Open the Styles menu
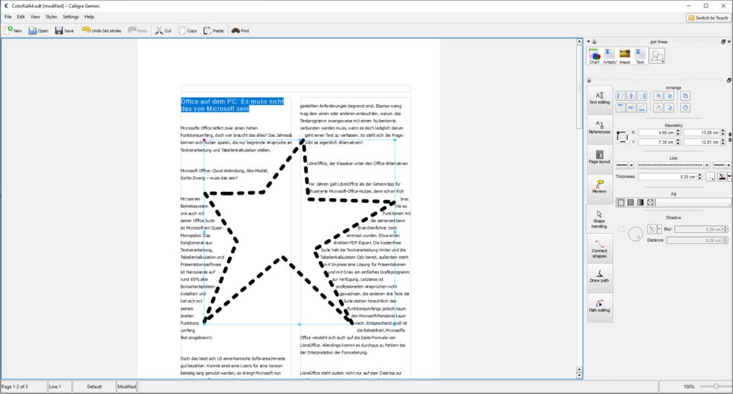 click(51, 17)
